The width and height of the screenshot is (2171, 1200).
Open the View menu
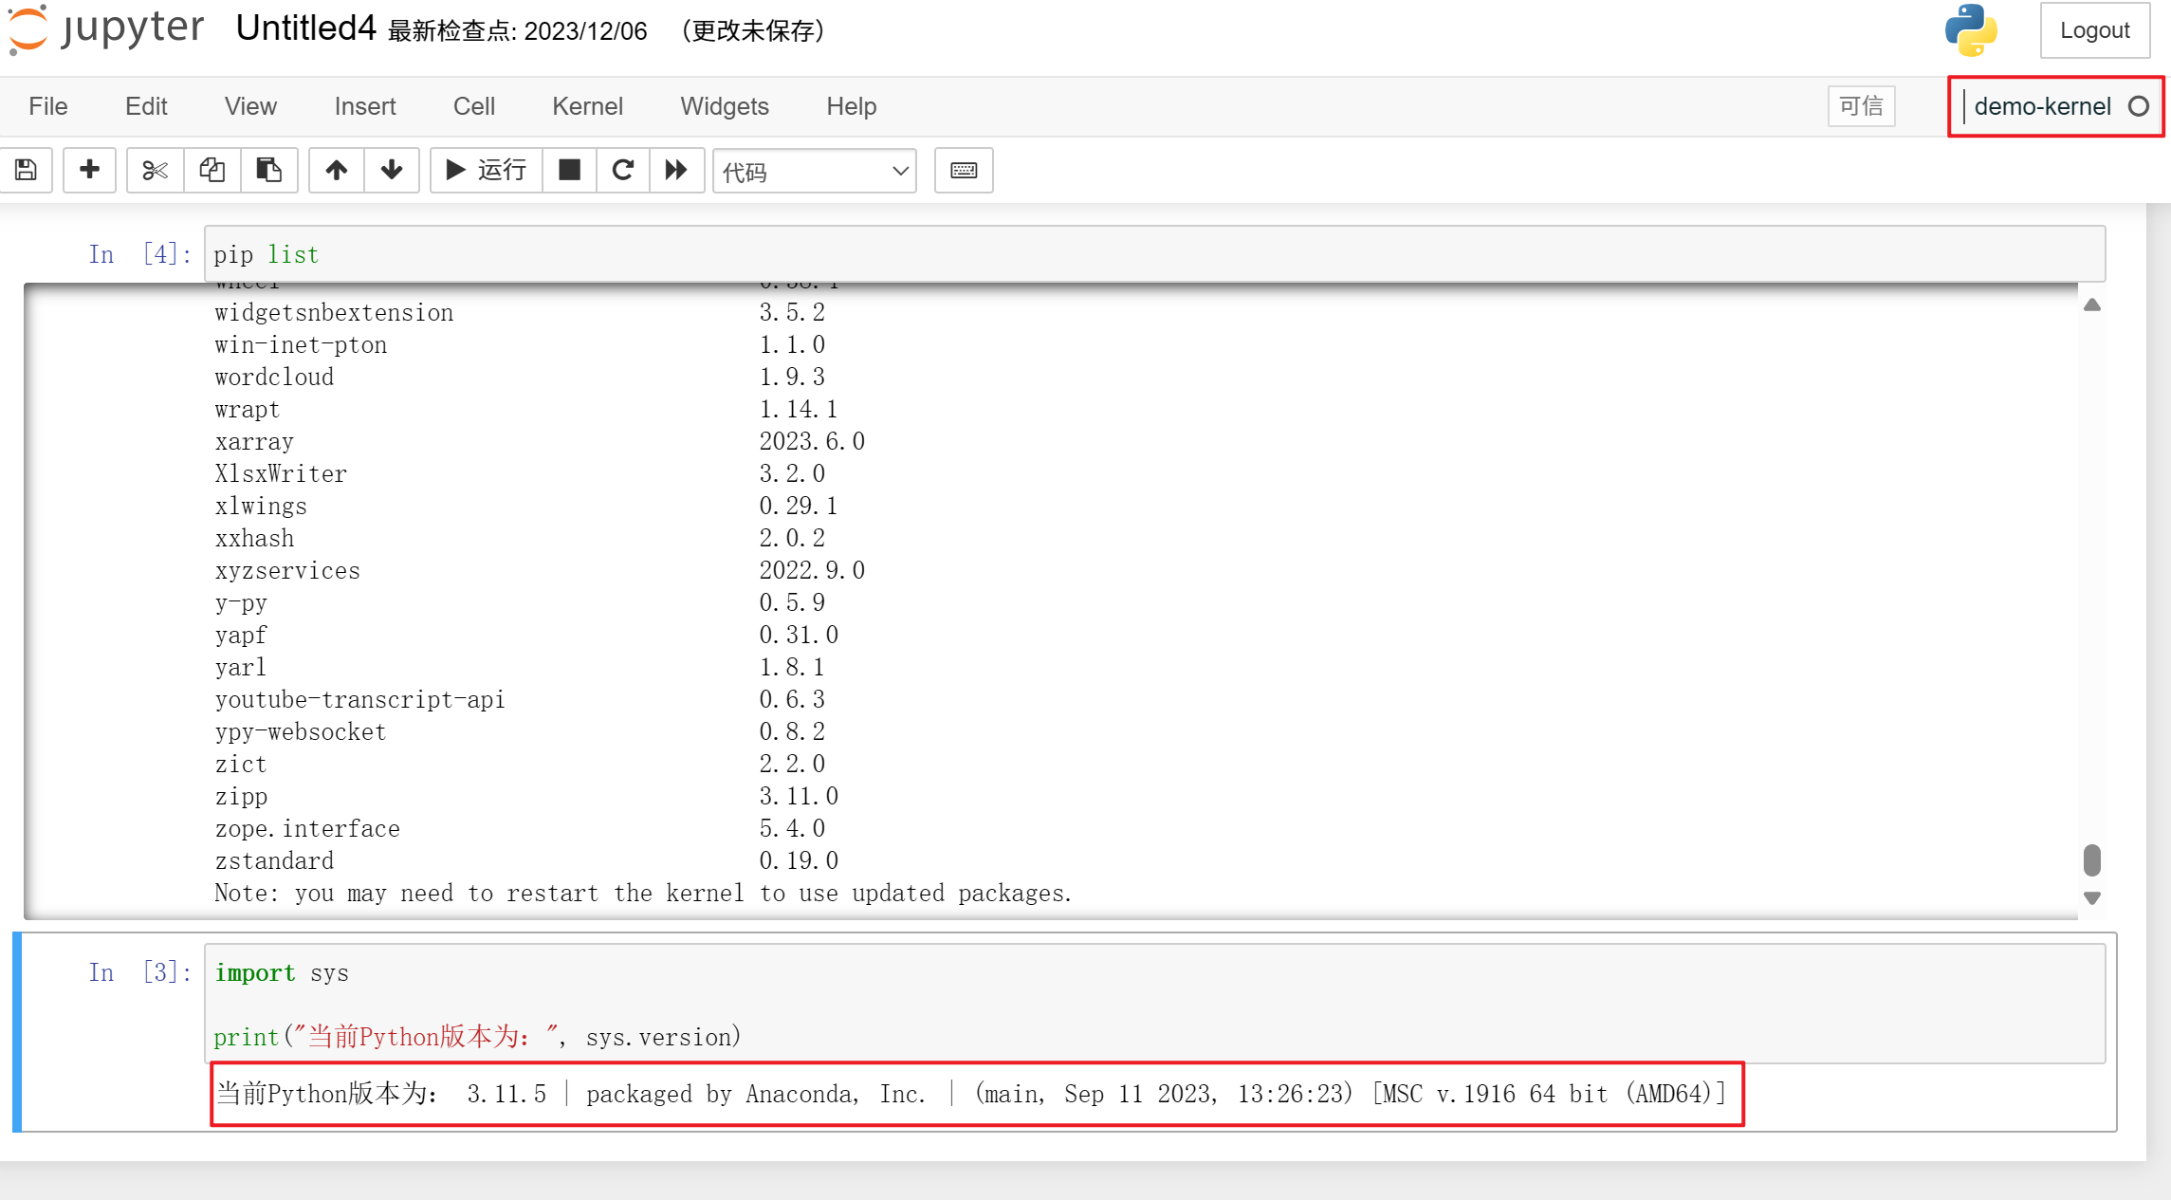tap(250, 106)
